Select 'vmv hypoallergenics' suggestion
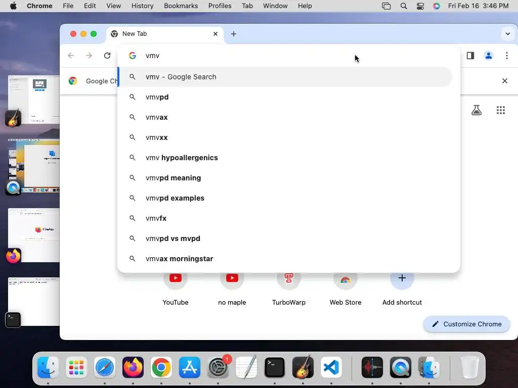518x388 pixels. [285, 158]
